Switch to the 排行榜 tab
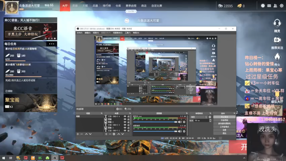Screen dimensions: 286x161 (107, 6)
